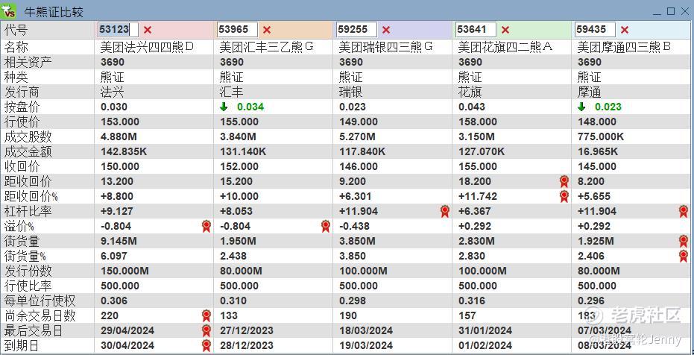Click outstanding percent 6.097
Image resolution: width=694 pixels, height=355 pixels.
tap(114, 256)
